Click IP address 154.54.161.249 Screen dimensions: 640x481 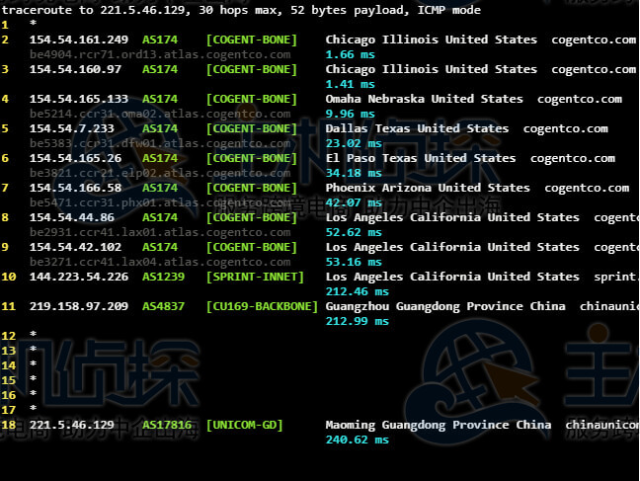(x=79, y=40)
